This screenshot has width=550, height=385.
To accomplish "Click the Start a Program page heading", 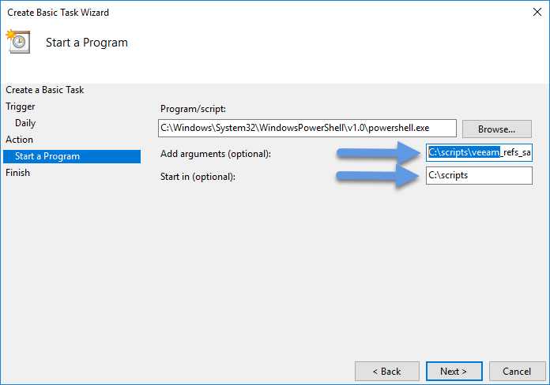I will pos(87,43).
